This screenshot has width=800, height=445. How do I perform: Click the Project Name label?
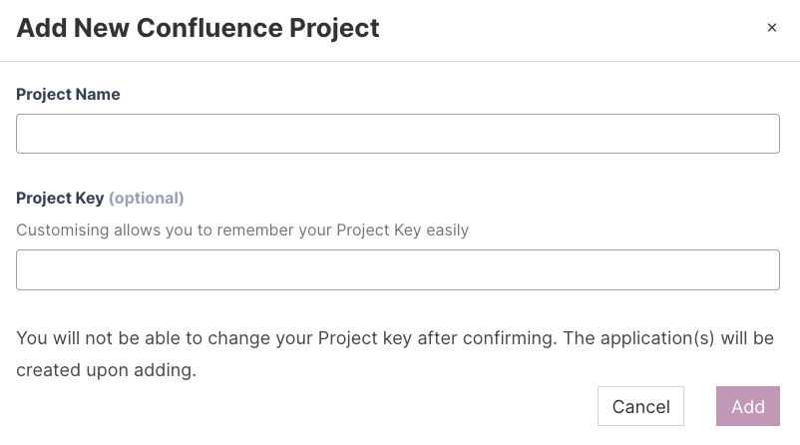coord(68,94)
